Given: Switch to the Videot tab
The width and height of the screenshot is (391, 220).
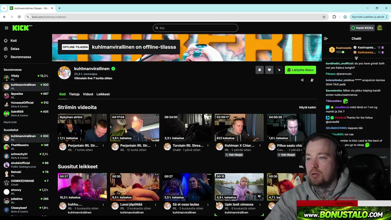Looking at the screenshot, I should [88, 94].
